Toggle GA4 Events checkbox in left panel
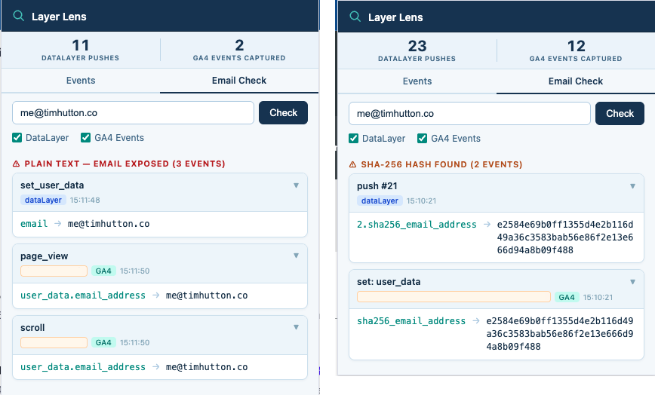 click(x=85, y=138)
